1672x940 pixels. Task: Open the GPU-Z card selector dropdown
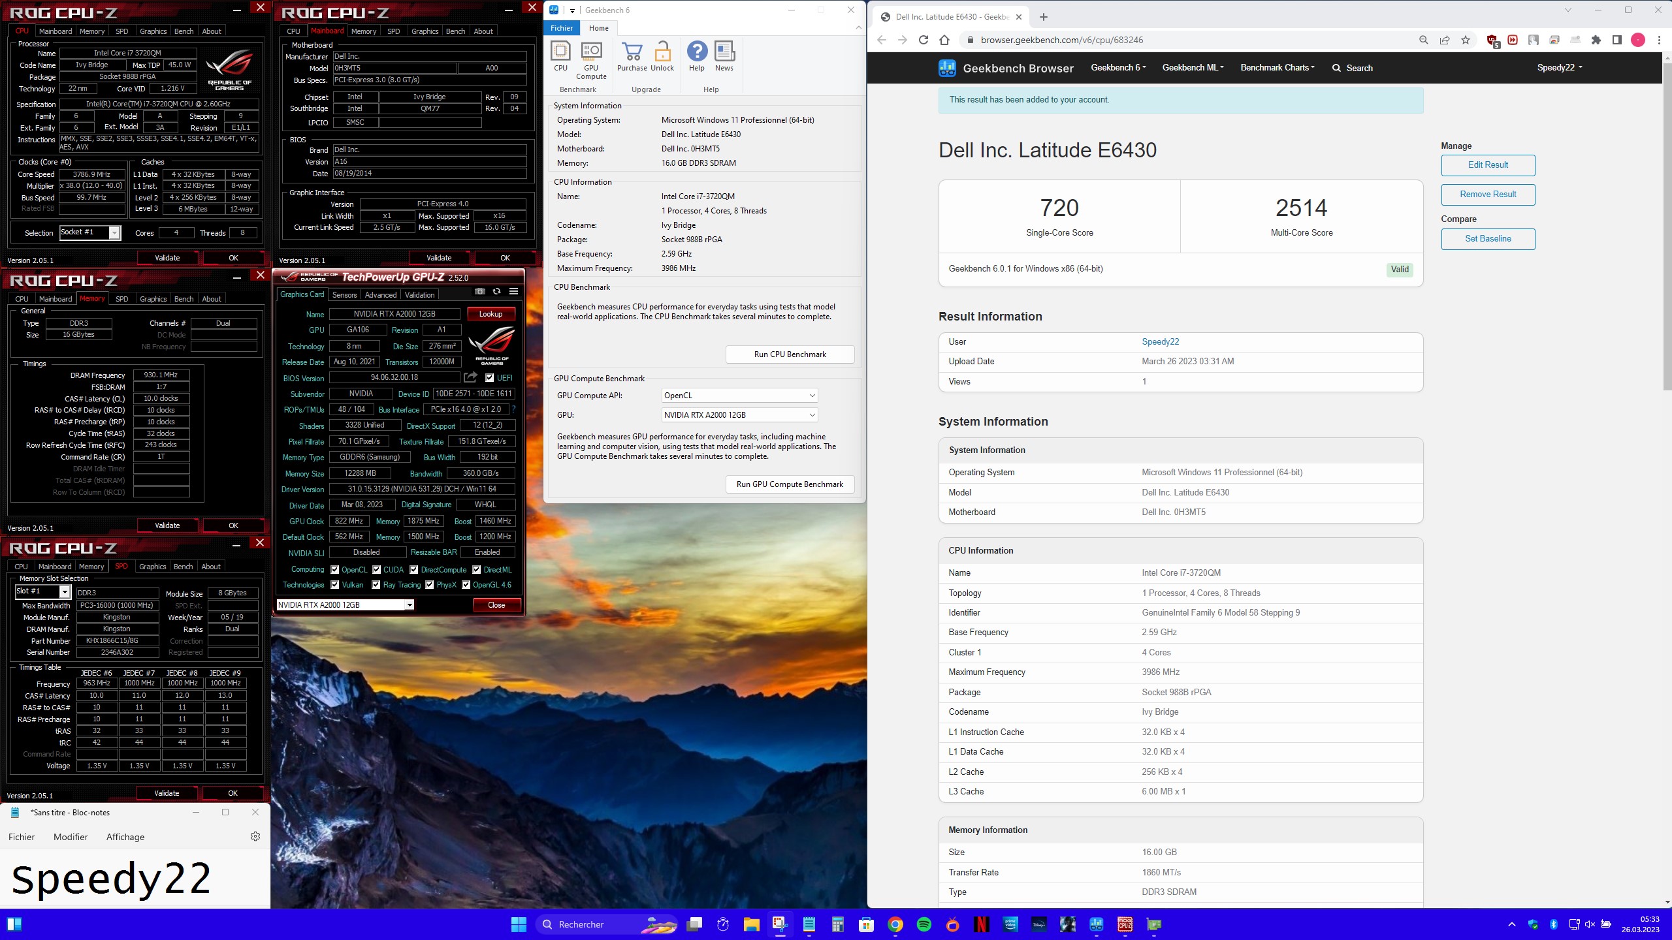tap(345, 605)
